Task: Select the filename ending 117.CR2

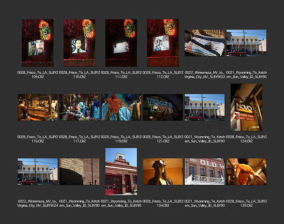Action: click(79, 139)
